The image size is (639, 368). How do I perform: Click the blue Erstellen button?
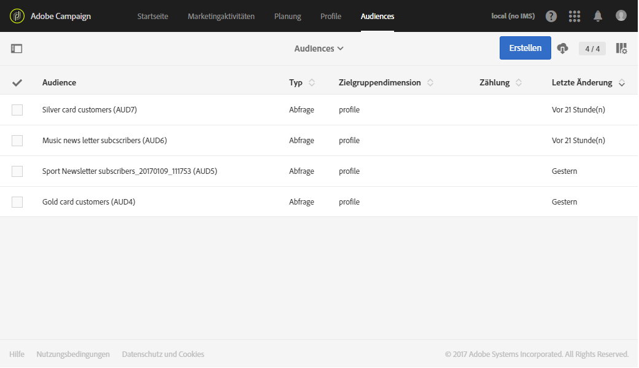[525, 49]
